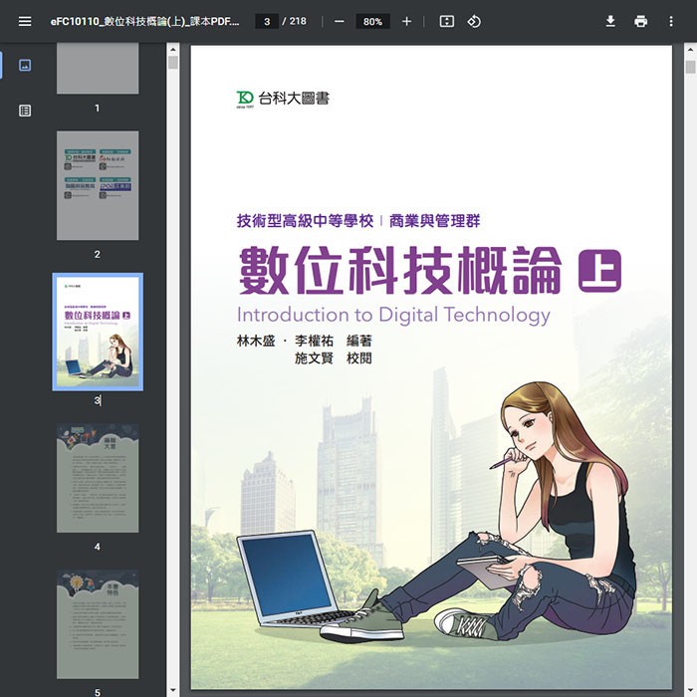Show page thumbnails view in sidebar
The width and height of the screenshot is (697, 697).
pyautogui.click(x=25, y=65)
